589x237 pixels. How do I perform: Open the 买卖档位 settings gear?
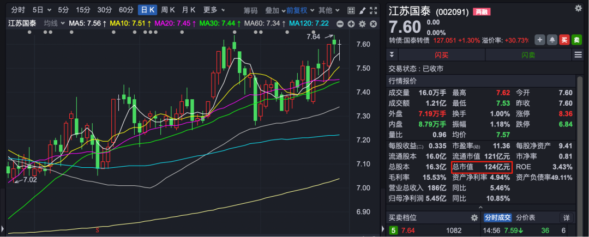pos(474,217)
